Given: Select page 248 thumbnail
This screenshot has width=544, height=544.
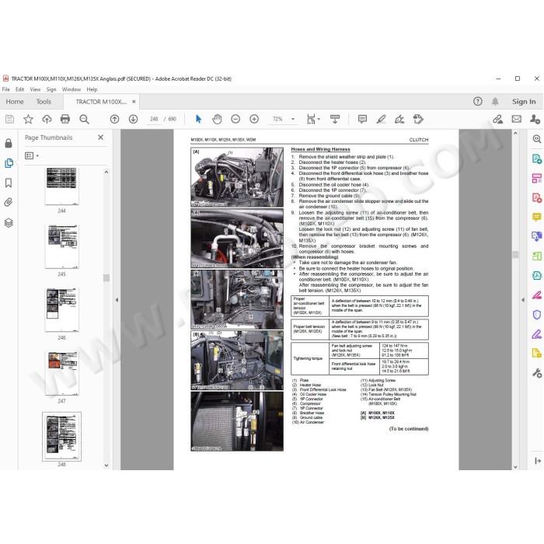Looking at the screenshot, I should [x=61, y=437].
